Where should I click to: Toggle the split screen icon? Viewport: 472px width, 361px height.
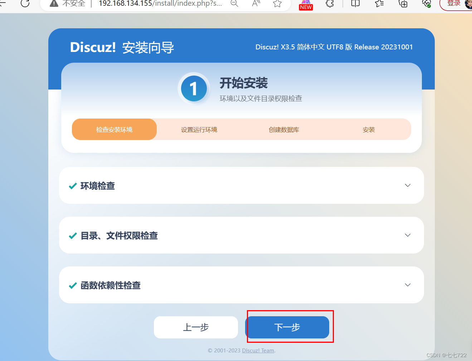click(355, 4)
